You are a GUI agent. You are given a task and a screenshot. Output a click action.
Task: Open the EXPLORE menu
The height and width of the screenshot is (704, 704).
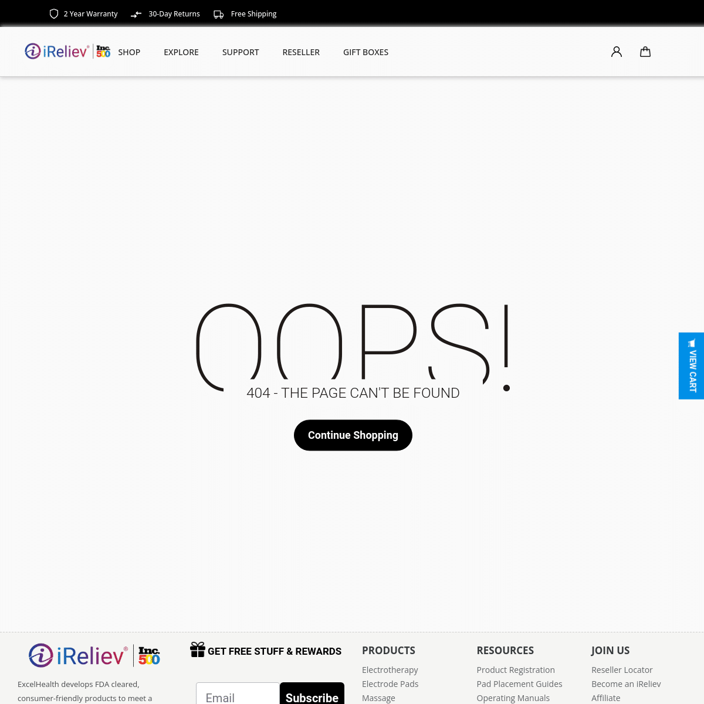click(181, 52)
